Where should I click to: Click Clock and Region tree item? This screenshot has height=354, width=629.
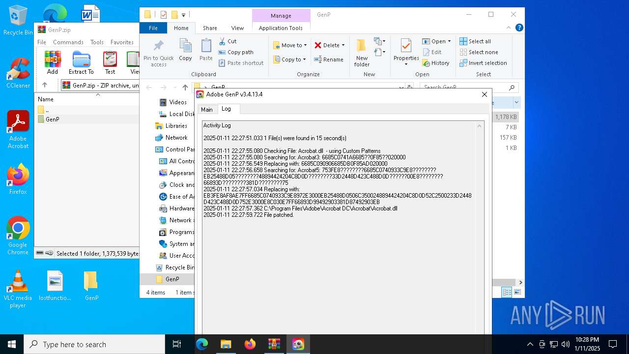pos(177,185)
